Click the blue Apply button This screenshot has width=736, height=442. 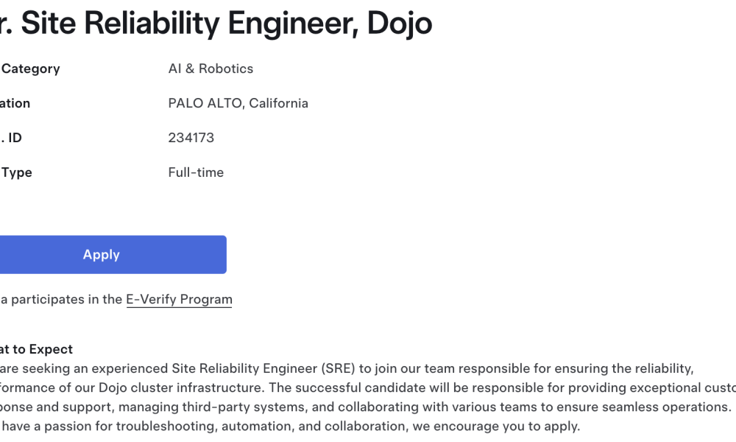[x=113, y=255]
